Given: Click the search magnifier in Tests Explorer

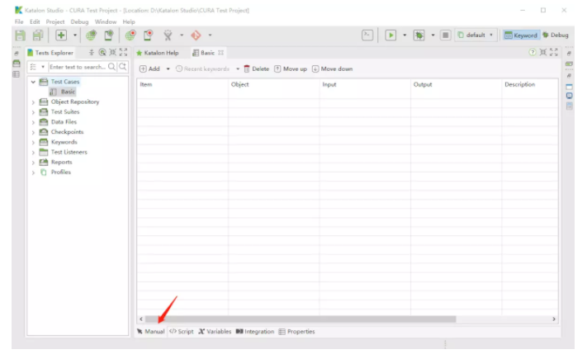Looking at the screenshot, I should pyautogui.click(x=111, y=67).
